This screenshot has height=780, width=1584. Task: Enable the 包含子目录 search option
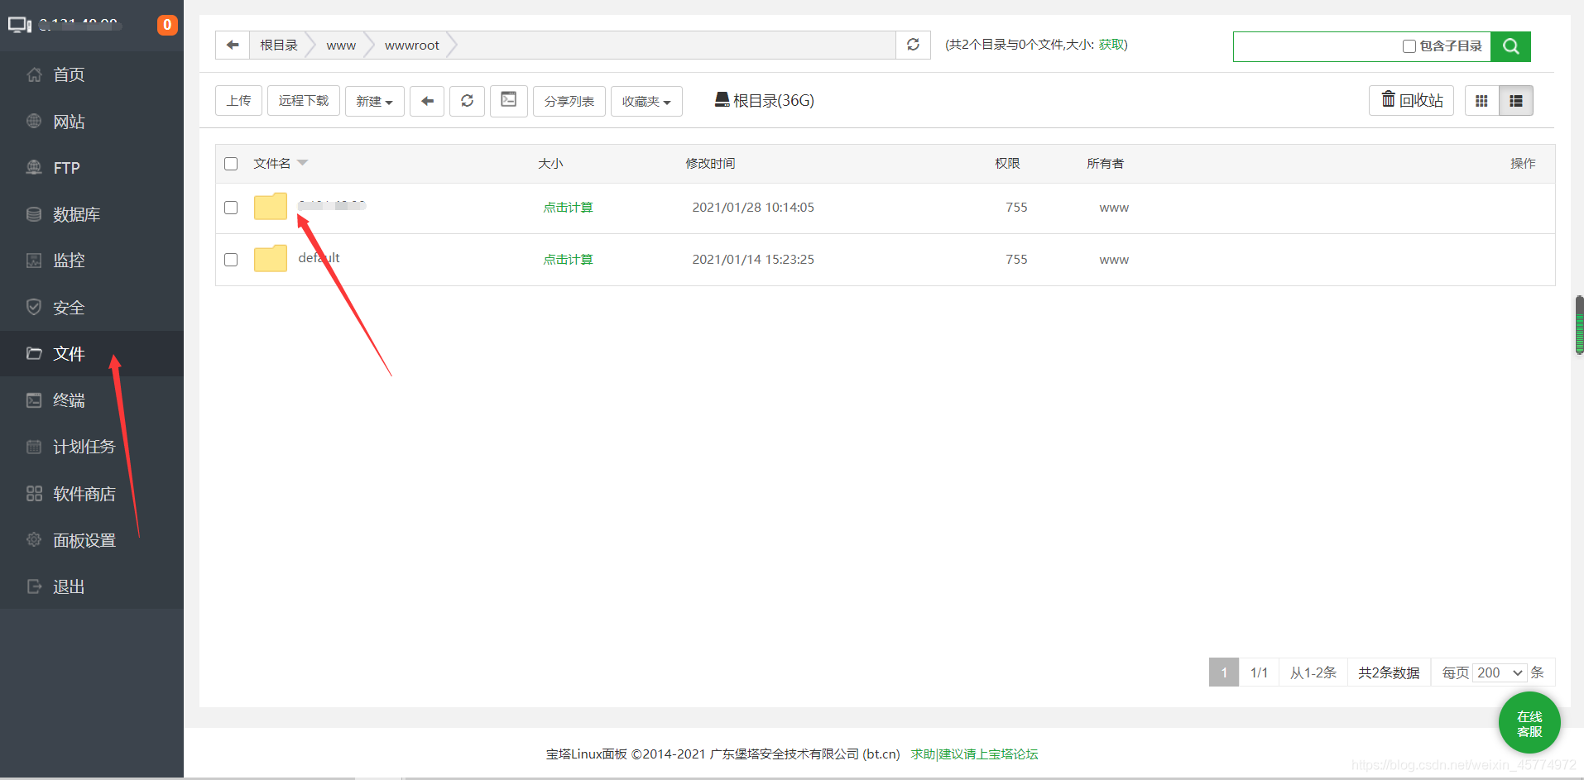(x=1409, y=46)
